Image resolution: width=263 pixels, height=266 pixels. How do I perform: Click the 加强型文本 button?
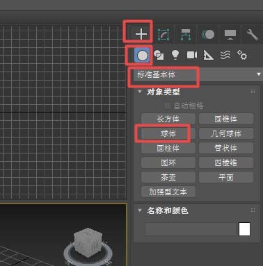[x=168, y=192]
